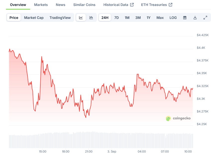
Task: Toggle LOG scale on chart
Action: pyautogui.click(x=173, y=18)
